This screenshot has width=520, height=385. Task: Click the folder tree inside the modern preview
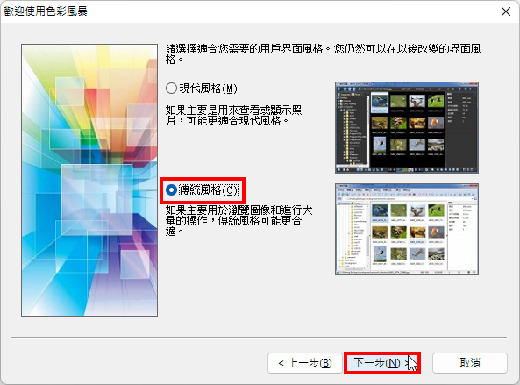point(353,130)
